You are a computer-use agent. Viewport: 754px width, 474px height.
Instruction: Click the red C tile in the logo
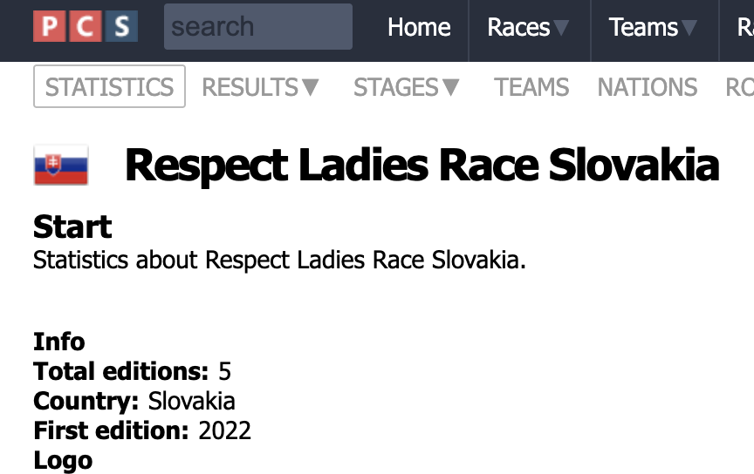pos(86,26)
